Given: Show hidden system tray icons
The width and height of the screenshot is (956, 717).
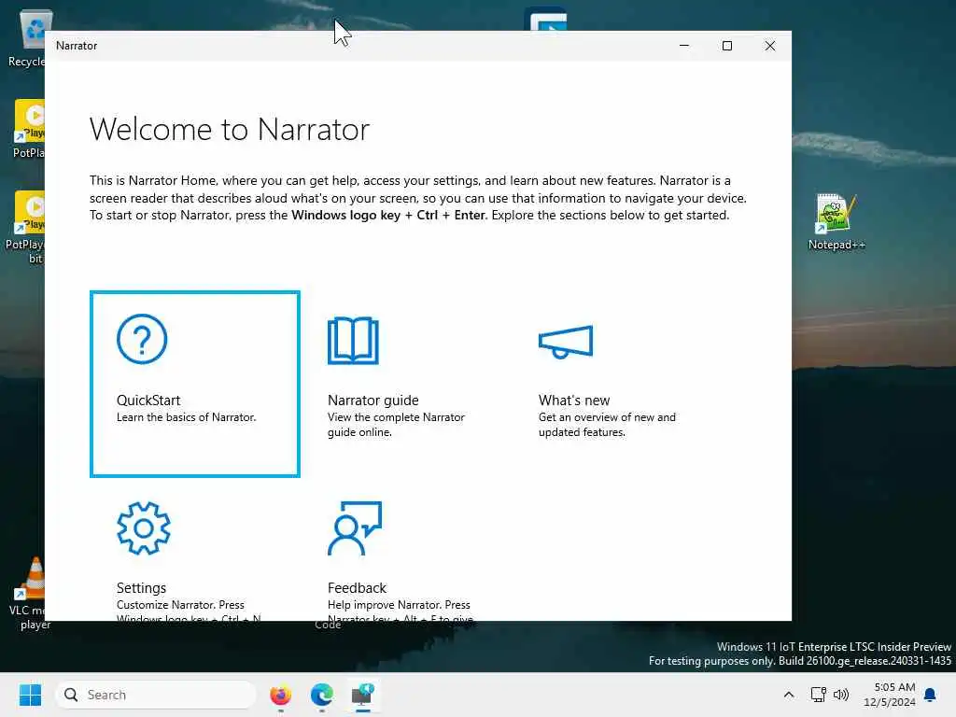Looking at the screenshot, I should [x=788, y=695].
